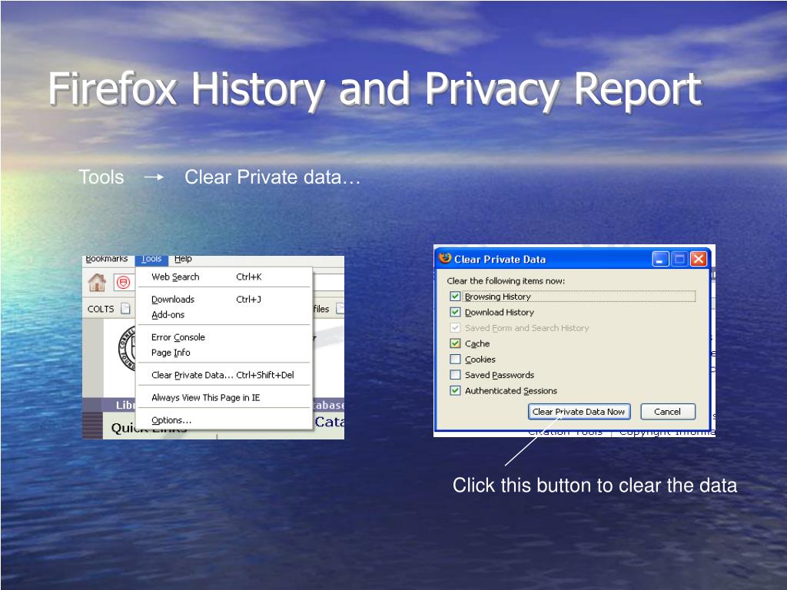The width and height of the screenshot is (787, 590).
Task: Select Add-ons in the Tools menu
Action: click(x=224, y=315)
